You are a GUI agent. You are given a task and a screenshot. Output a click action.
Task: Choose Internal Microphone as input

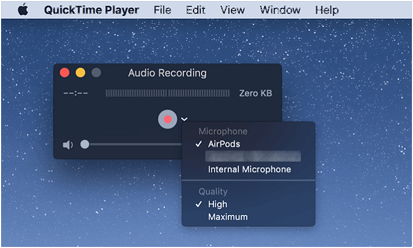[249, 170]
